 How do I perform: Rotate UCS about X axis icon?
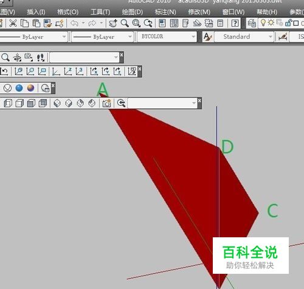(x=94, y=71)
